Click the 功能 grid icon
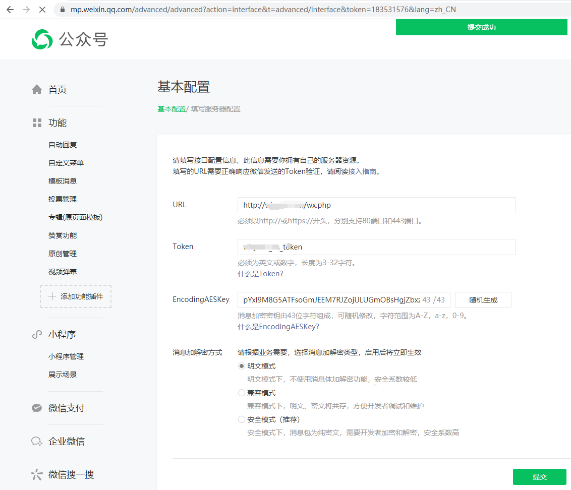571x490 pixels. click(37, 122)
